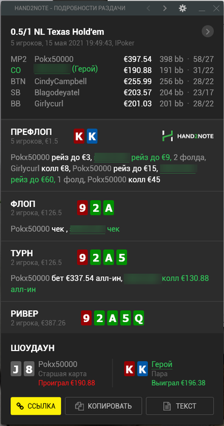Click the Pokx50000 name in showdown section

58,365
